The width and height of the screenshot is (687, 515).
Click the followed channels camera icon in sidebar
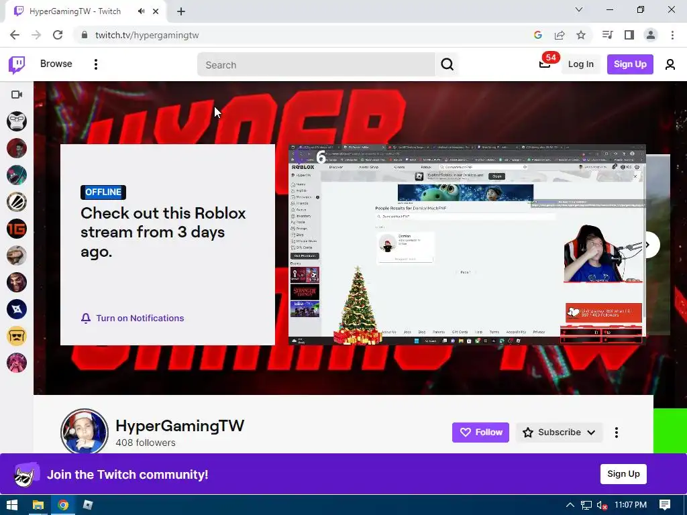(17, 95)
